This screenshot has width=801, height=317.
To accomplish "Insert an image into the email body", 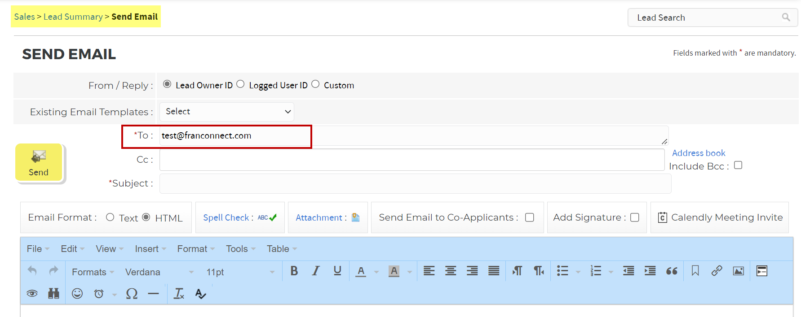I will tap(739, 271).
